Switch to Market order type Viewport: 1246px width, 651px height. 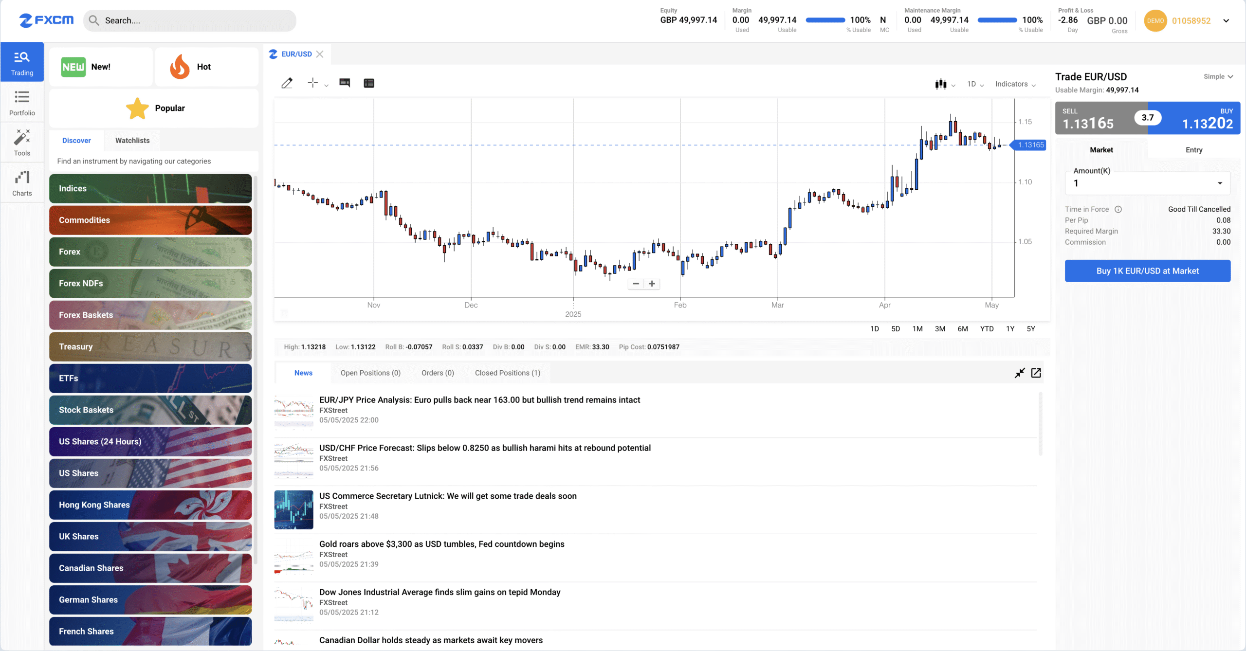pos(1101,150)
